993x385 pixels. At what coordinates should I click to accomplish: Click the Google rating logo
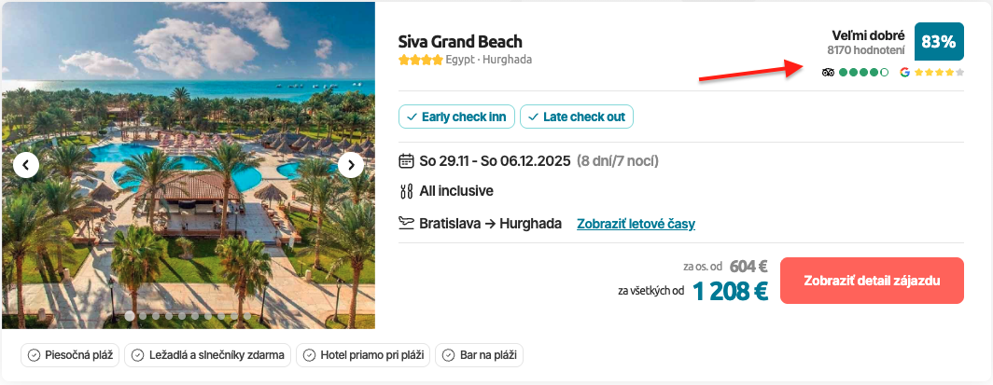click(905, 72)
